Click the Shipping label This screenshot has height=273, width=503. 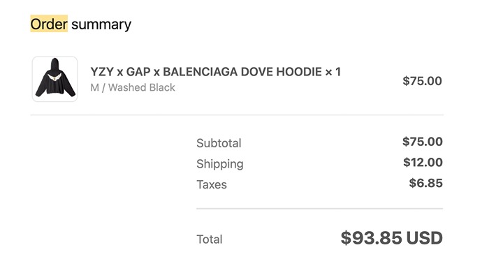220,164
